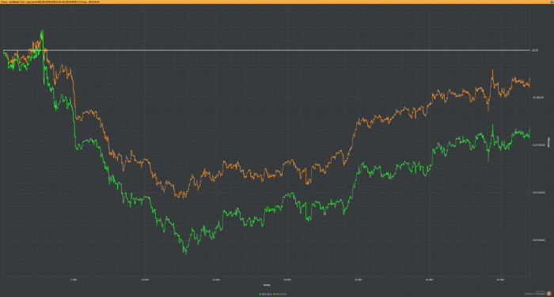Click the 30,000 hands x-axis label
Viewport: 554px width, 297px height.
coord(429,280)
